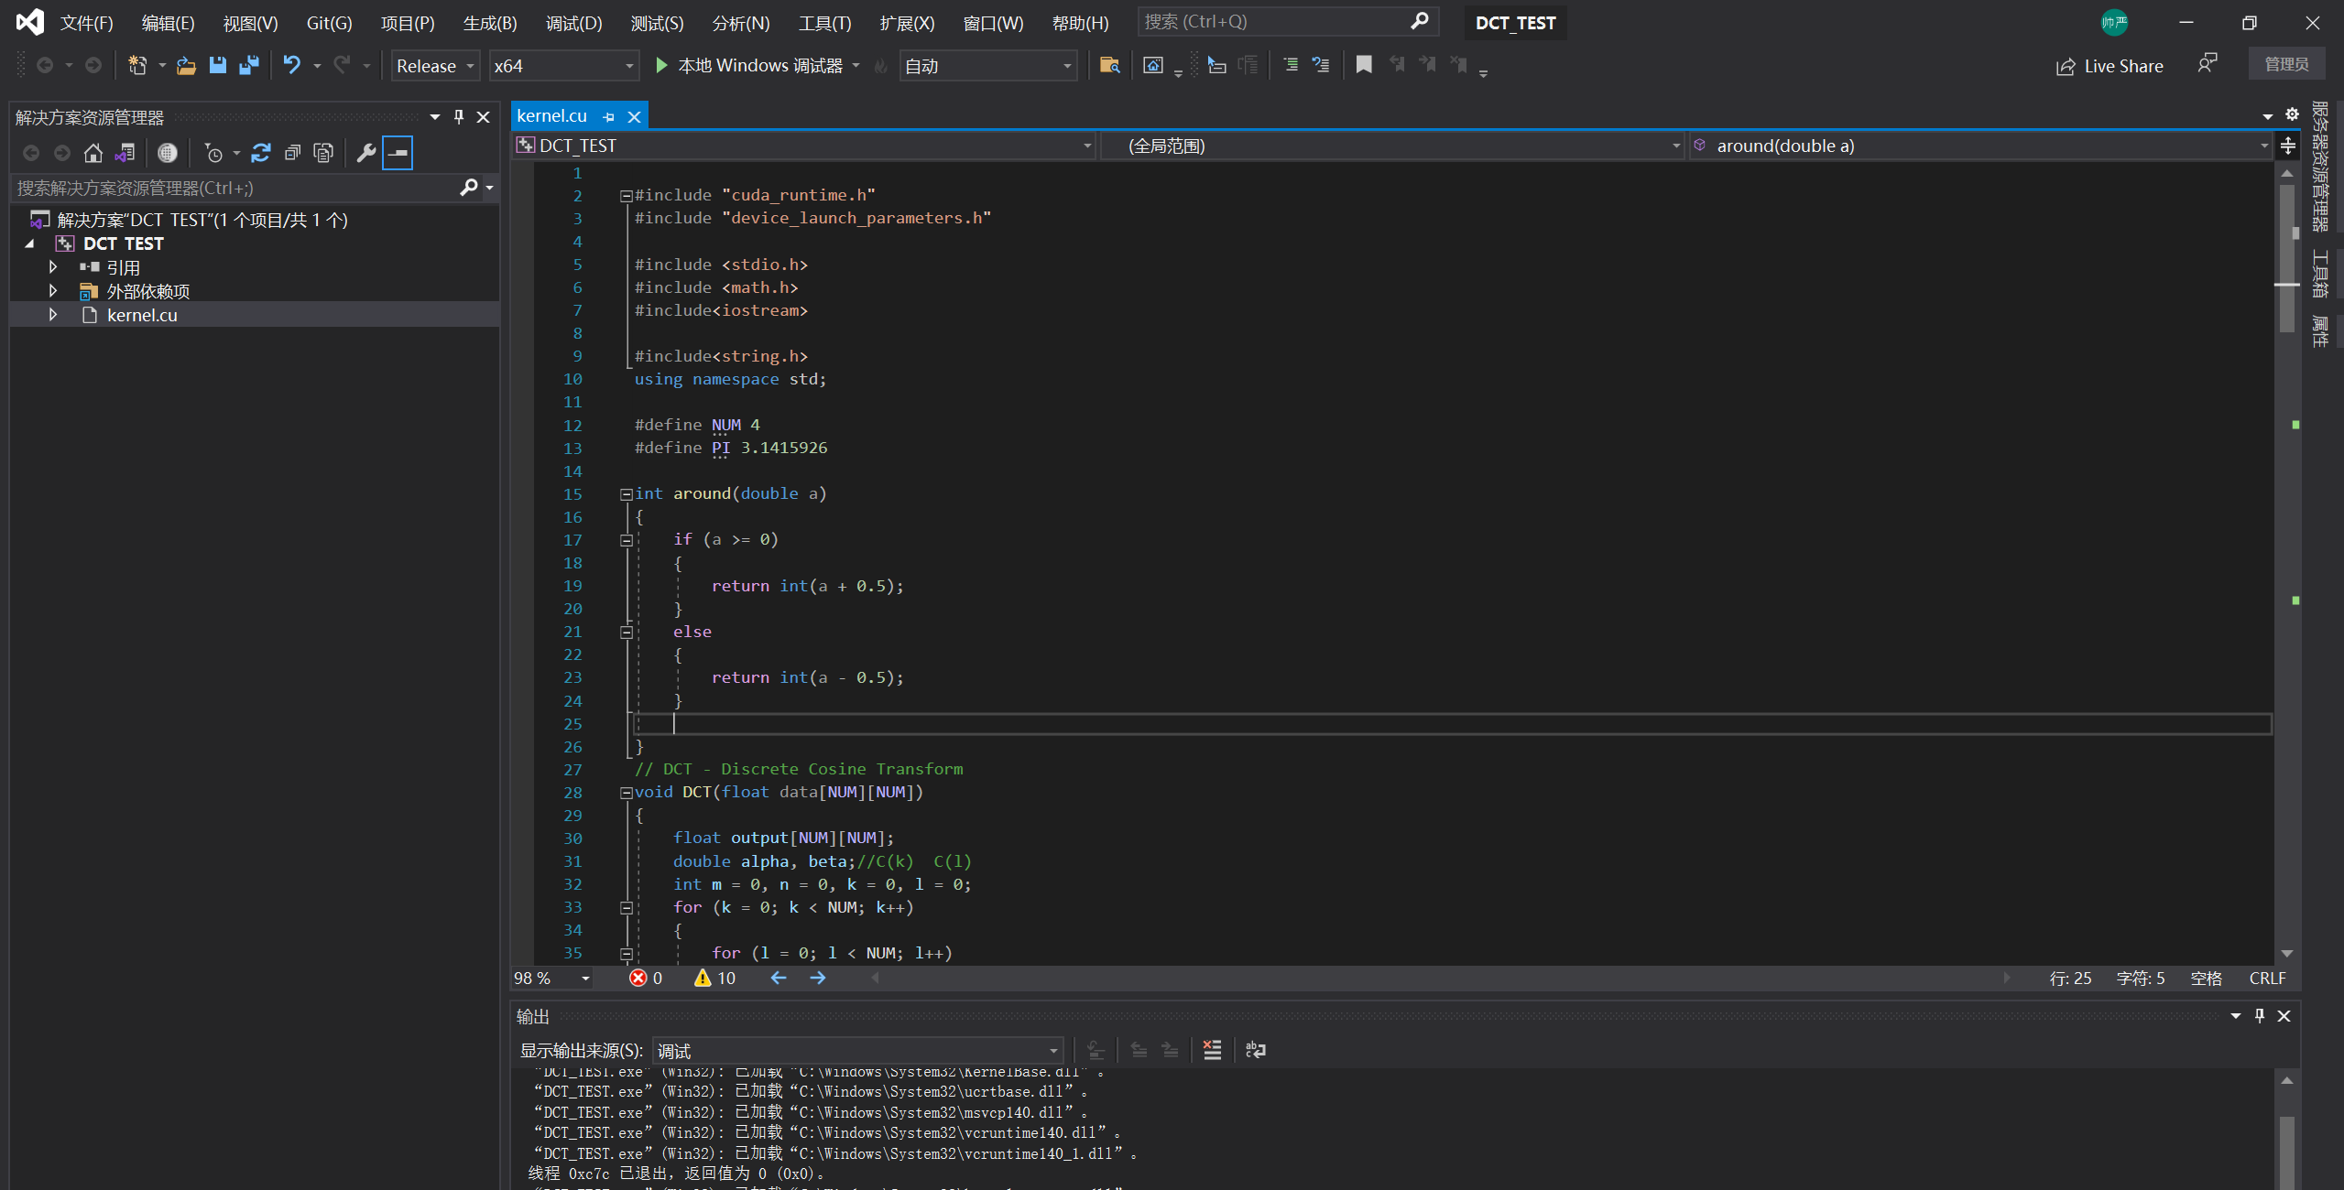Open Properties wrench icon in Solution Explorer
The height and width of the screenshot is (1190, 2344).
click(365, 153)
